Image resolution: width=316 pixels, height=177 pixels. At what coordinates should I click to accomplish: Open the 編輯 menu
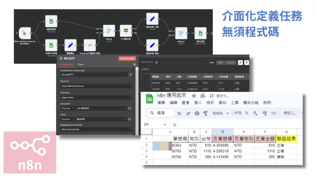click(x=173, y=103)
